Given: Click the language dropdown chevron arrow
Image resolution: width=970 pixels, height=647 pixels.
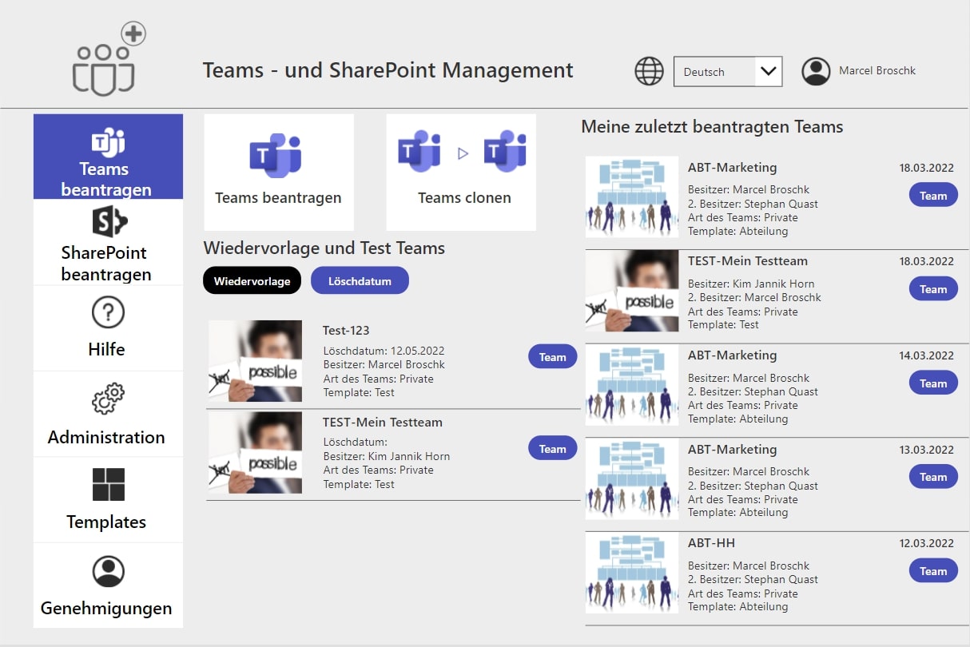Looking at the screenshot, I should click(768, 72).
